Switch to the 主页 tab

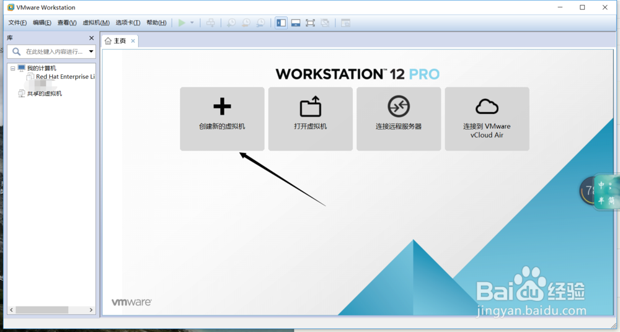coord(120,41)
